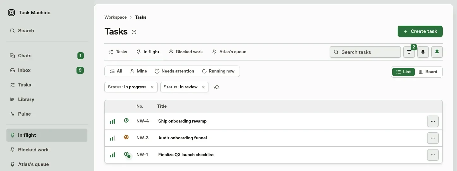Select pinned Atlas's queue view in sidebar
Screen dimensions: 457x171
click(47, 164)
